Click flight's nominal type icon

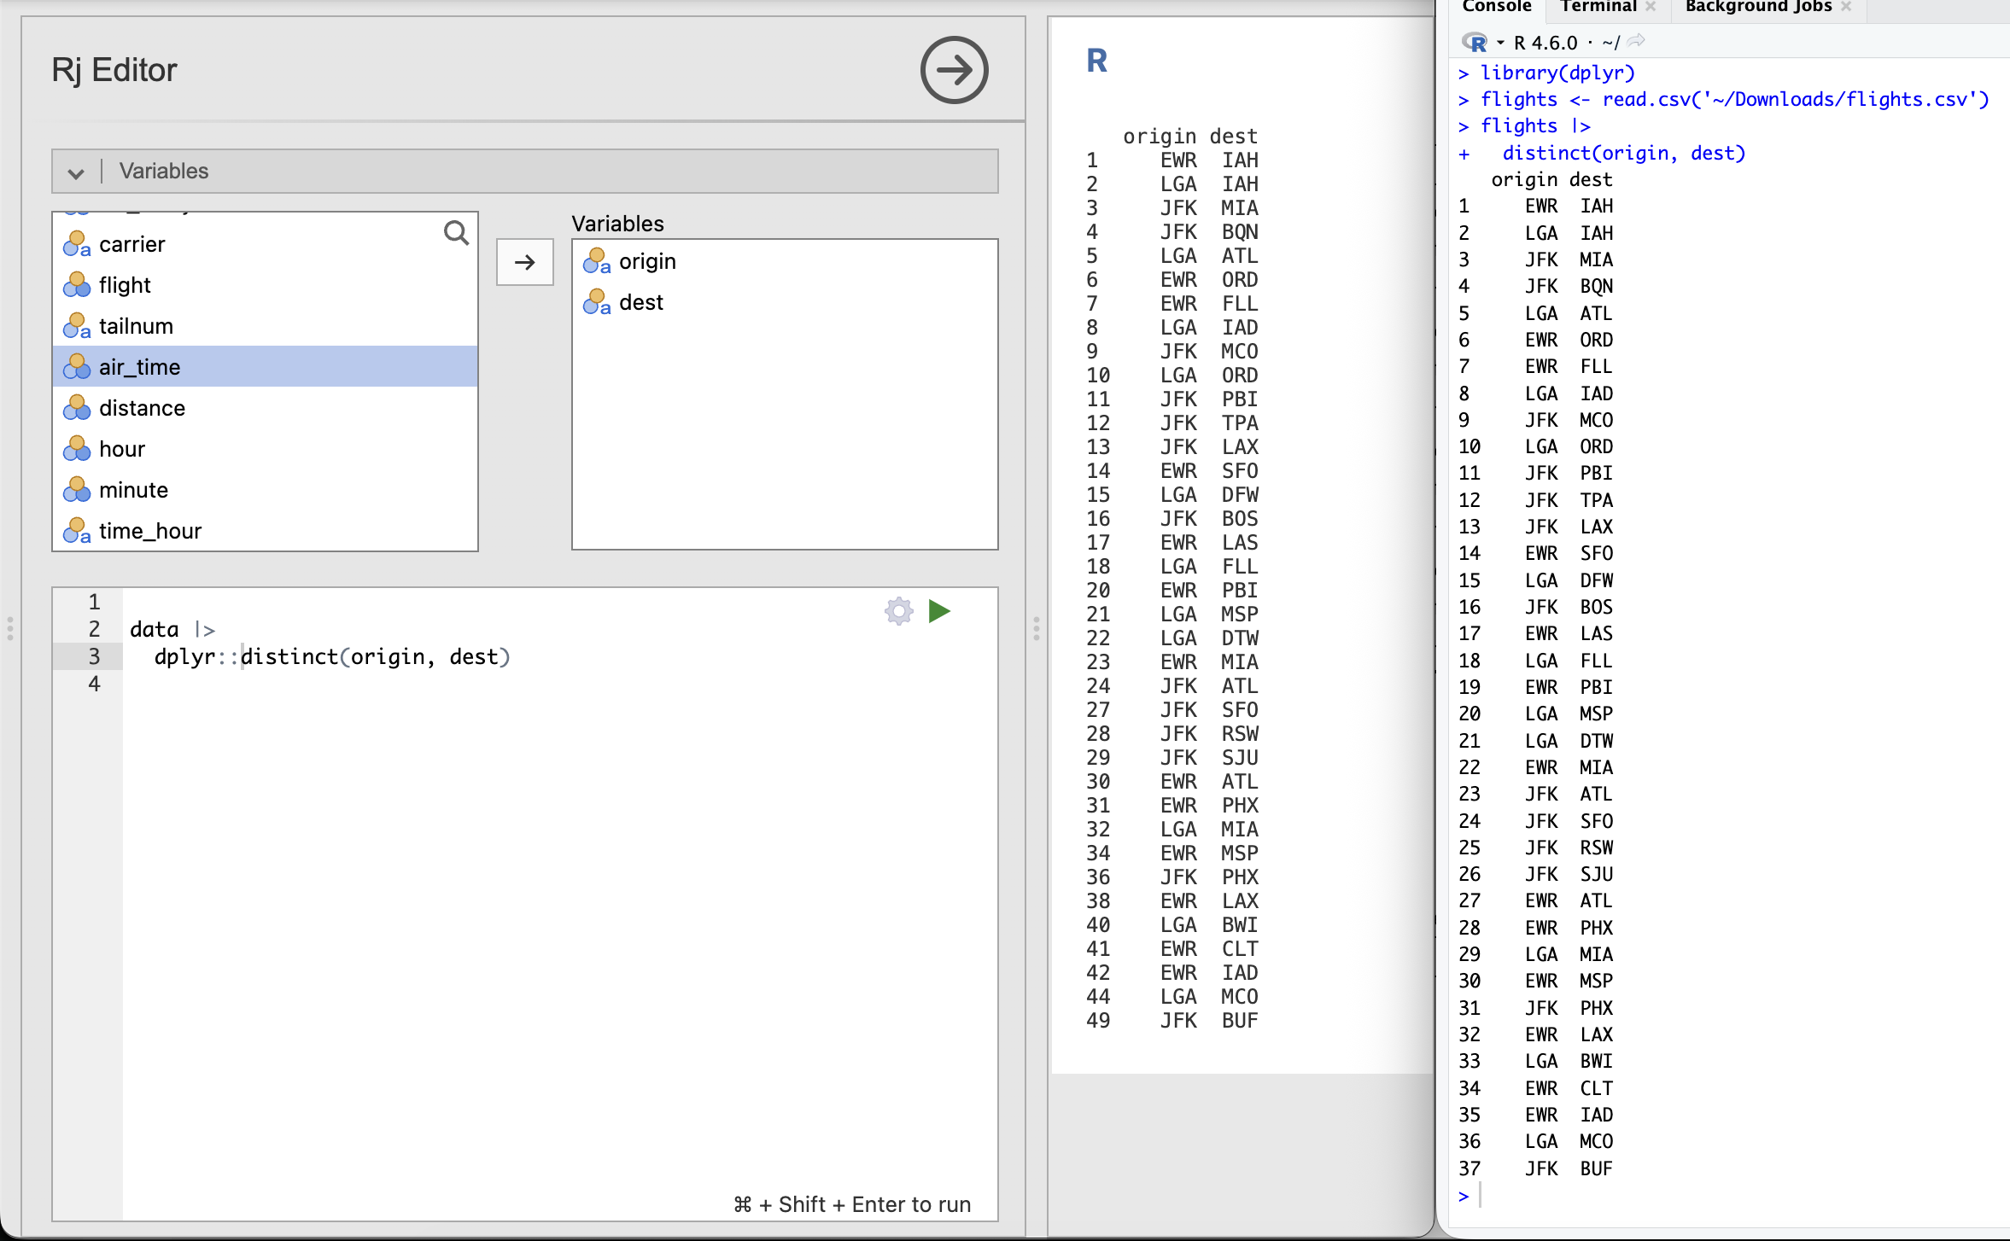click(77, 285)
